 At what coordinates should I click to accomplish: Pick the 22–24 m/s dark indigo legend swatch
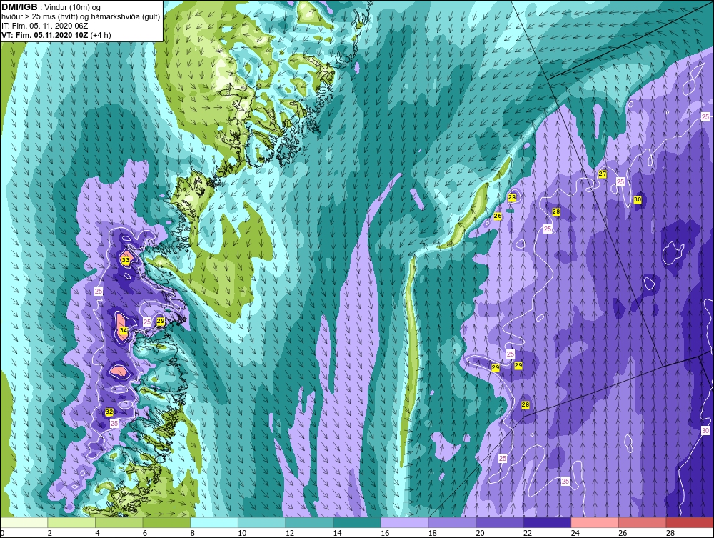[547, 522]
